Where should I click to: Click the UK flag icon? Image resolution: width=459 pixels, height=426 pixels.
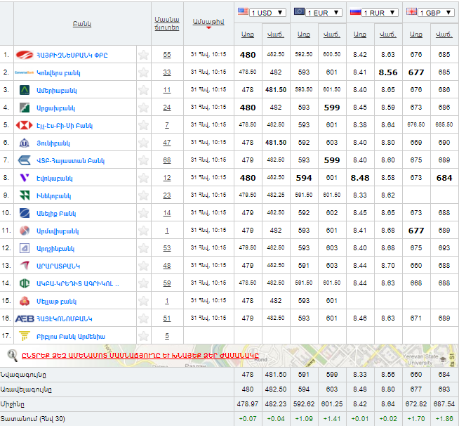[x=411, y=12]
